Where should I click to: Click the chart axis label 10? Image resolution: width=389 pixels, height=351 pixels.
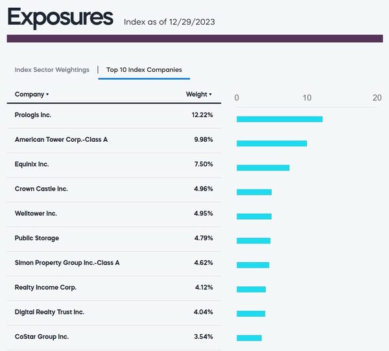[307, 98]
